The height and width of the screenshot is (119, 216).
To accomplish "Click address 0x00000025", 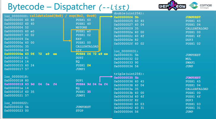I will coord(123,21).
